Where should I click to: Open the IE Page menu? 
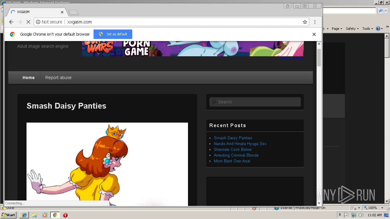click(337, 29)
